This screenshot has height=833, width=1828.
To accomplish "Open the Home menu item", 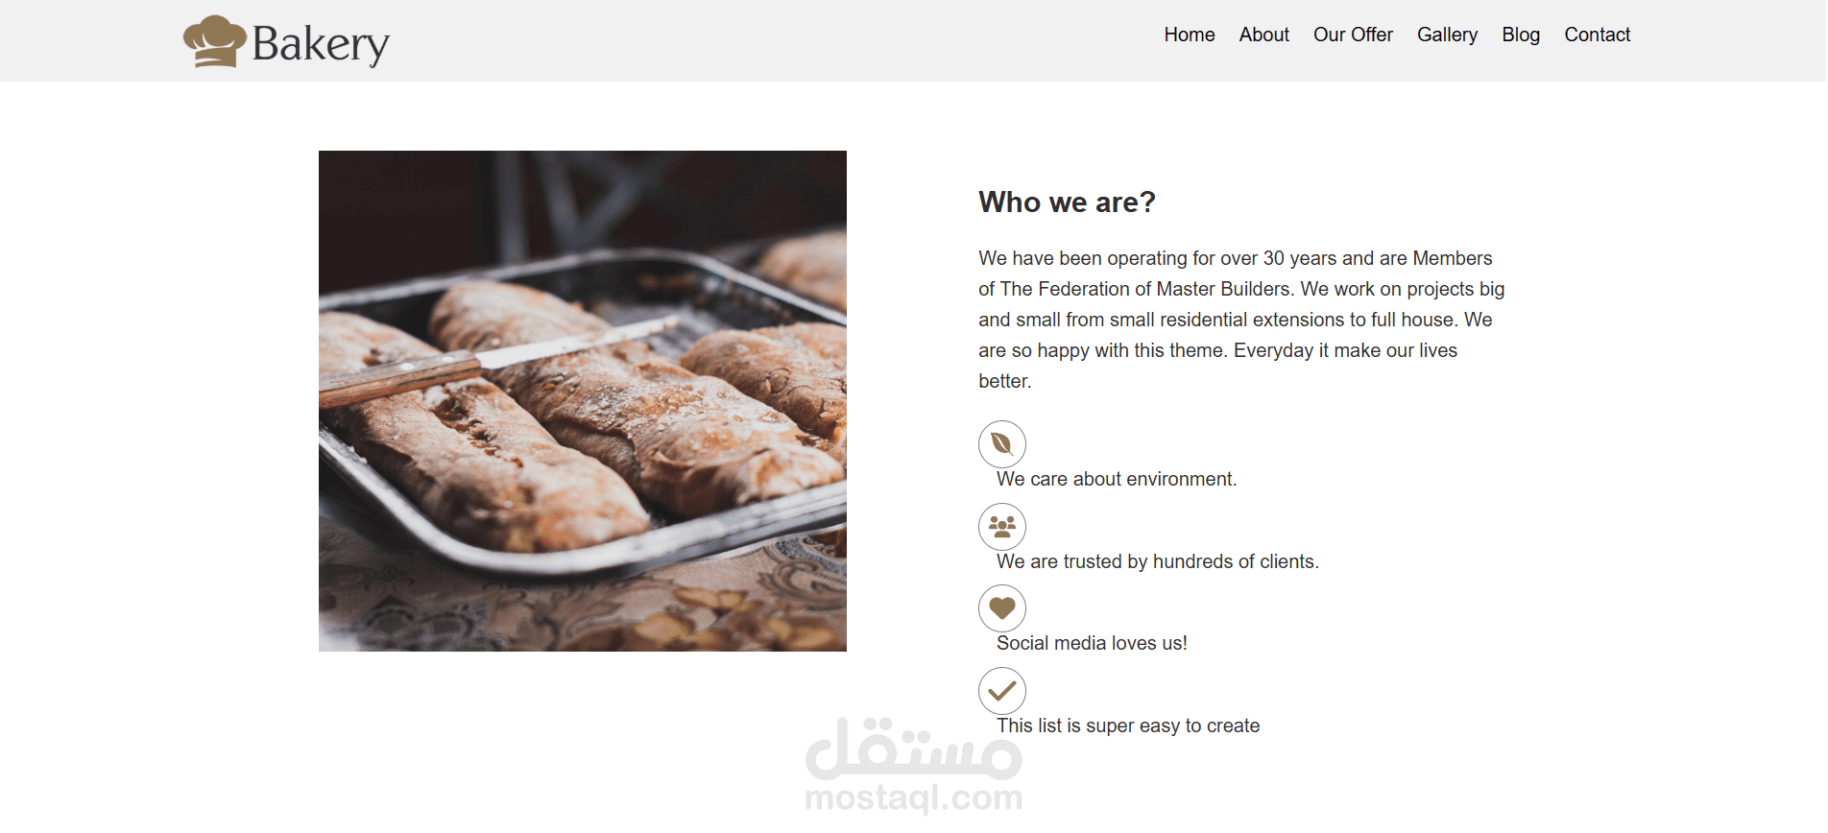I will [x=1189, y=35].
